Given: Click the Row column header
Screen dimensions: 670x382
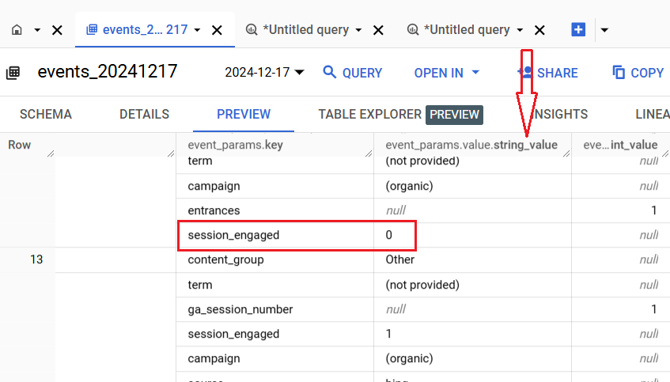Looking at the screenshot, I should click(19, 145).
